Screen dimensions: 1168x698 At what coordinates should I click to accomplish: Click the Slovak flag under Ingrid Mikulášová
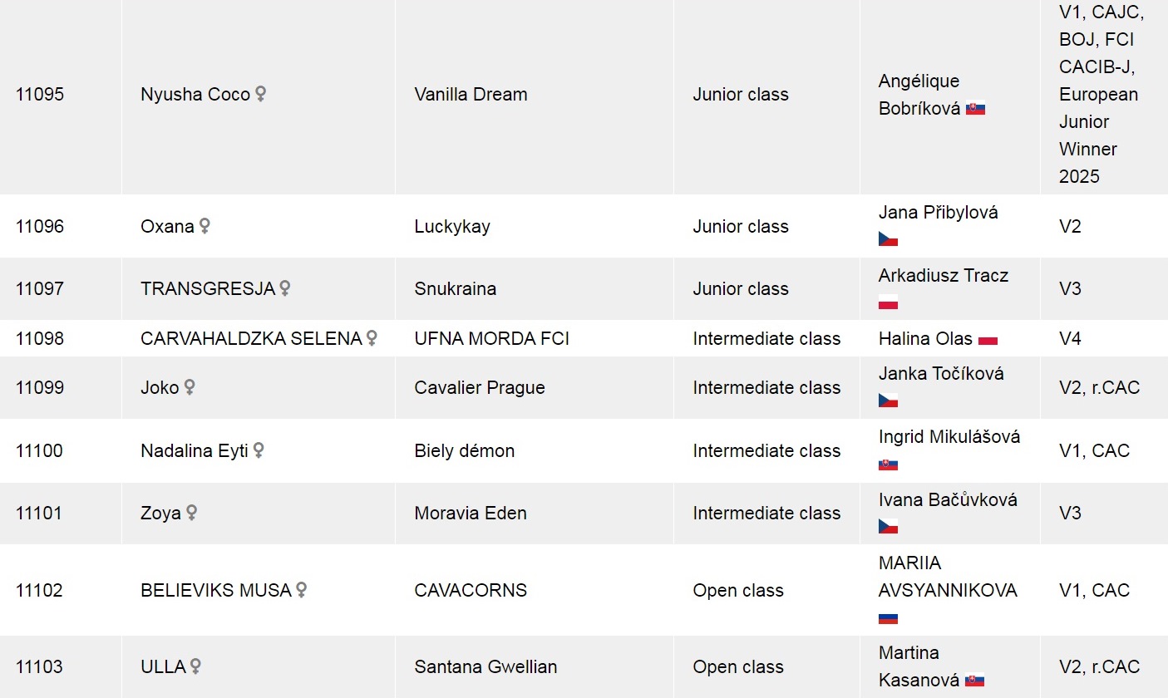pos(888,465)
